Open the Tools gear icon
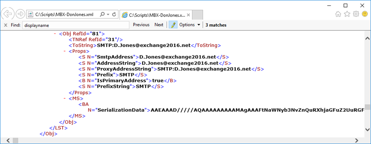This screenshot has height=144, width=371. (356, 15)
